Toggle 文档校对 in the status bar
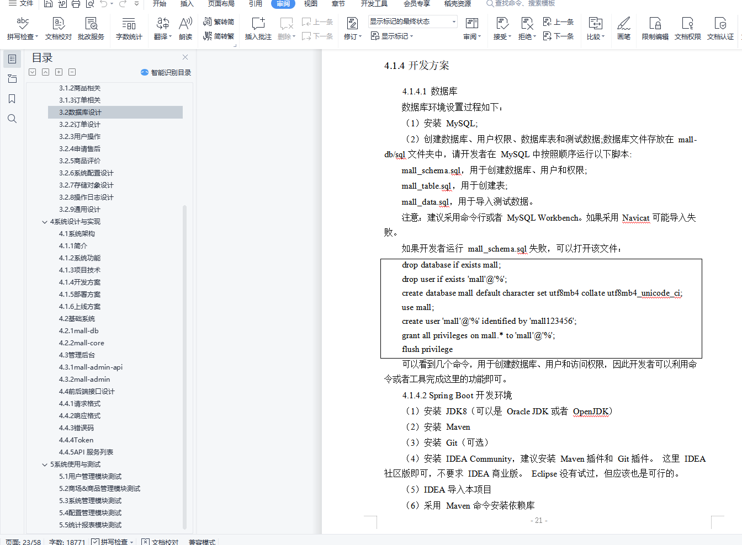This screenshot has height=545, width=742. [160, 542]
